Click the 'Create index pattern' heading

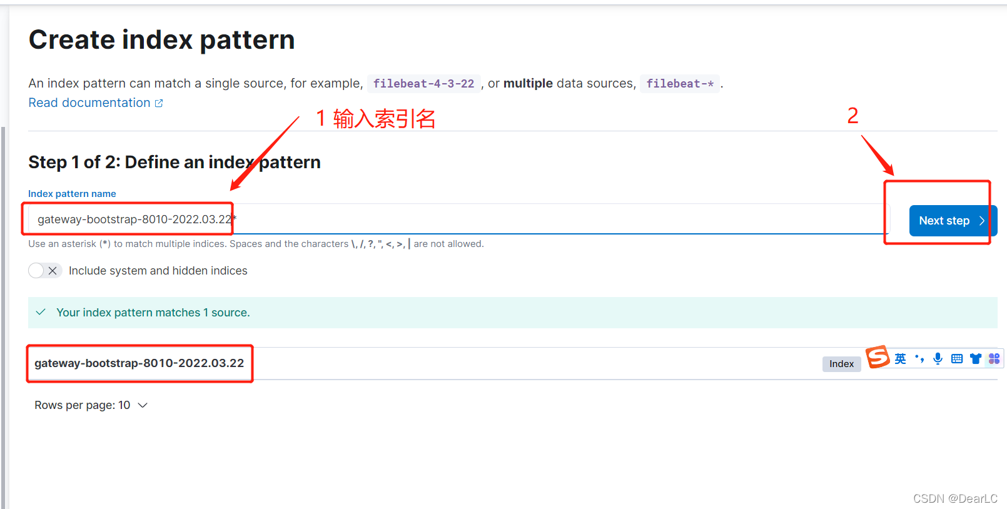[162, 40]
